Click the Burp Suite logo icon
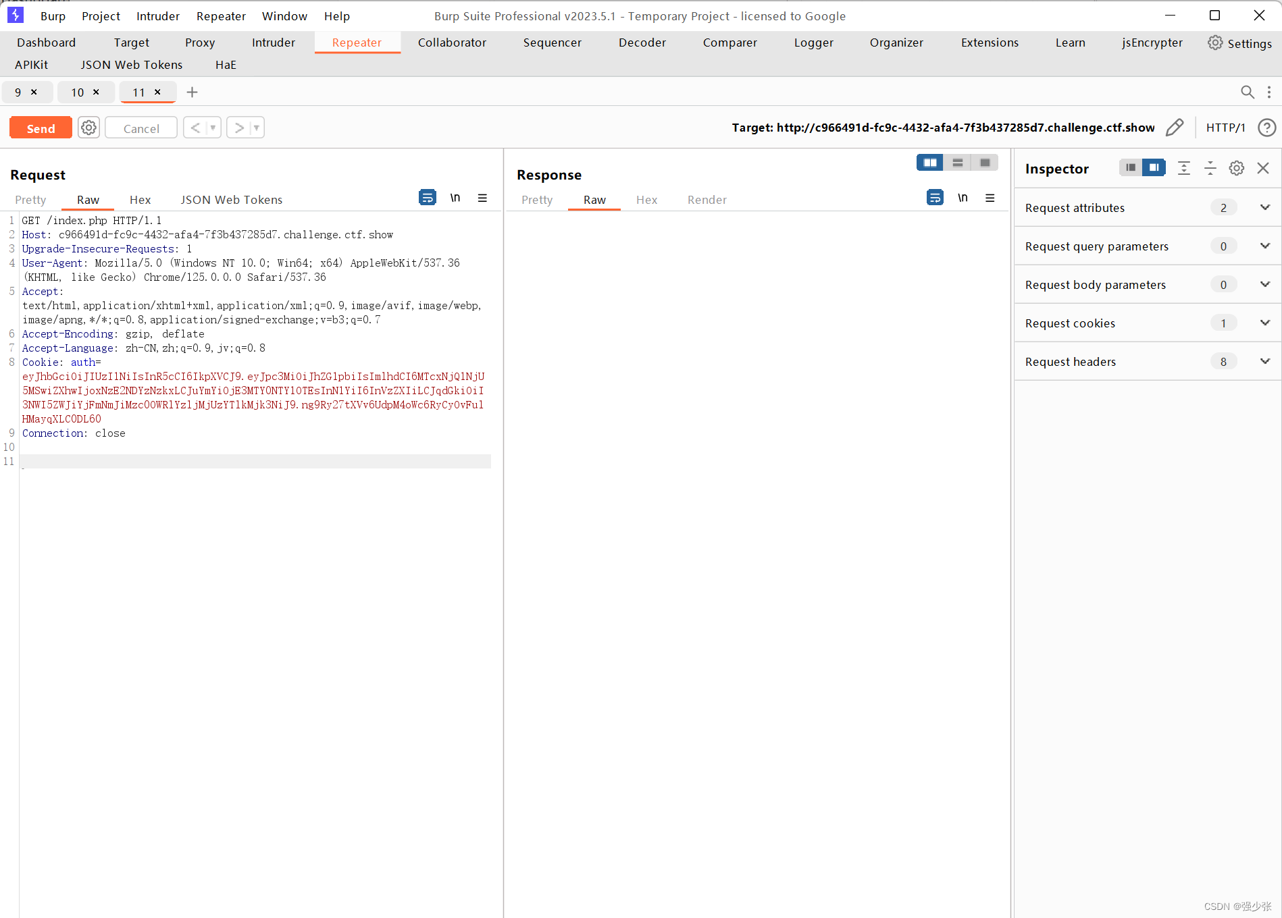 (15, 15)
